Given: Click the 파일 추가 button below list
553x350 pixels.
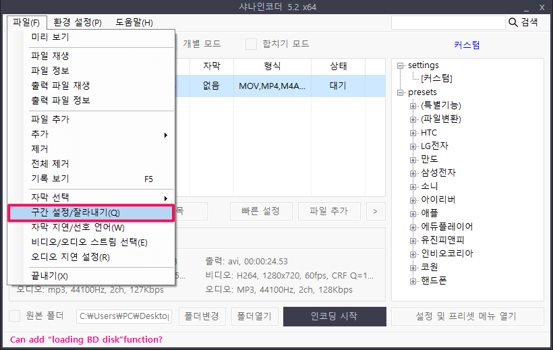Looking at the screenshot, I should (x=329, y=211).
